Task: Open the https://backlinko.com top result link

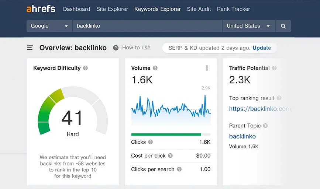Action: coord(260,109)
